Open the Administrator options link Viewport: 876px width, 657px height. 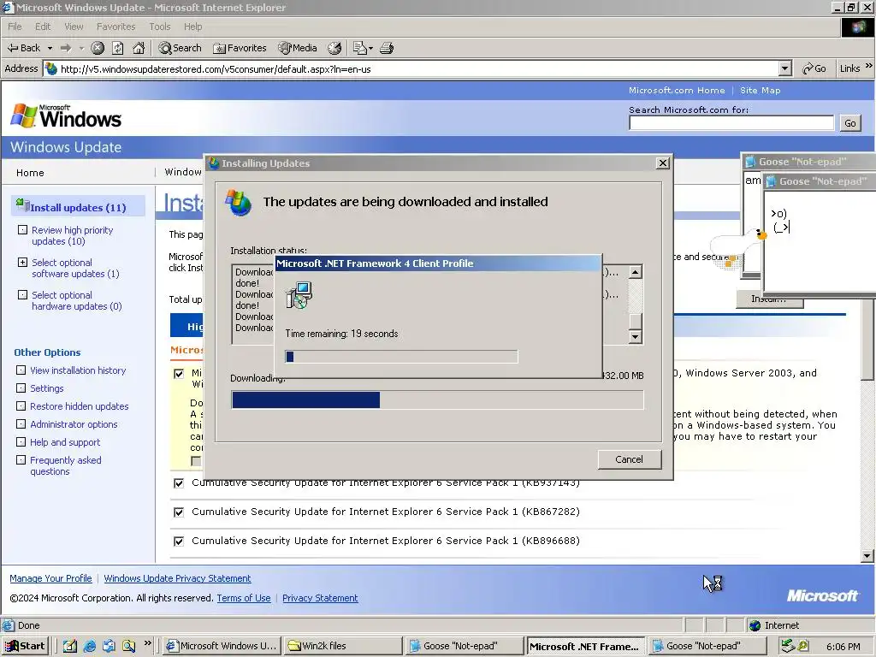pos(74,424)
